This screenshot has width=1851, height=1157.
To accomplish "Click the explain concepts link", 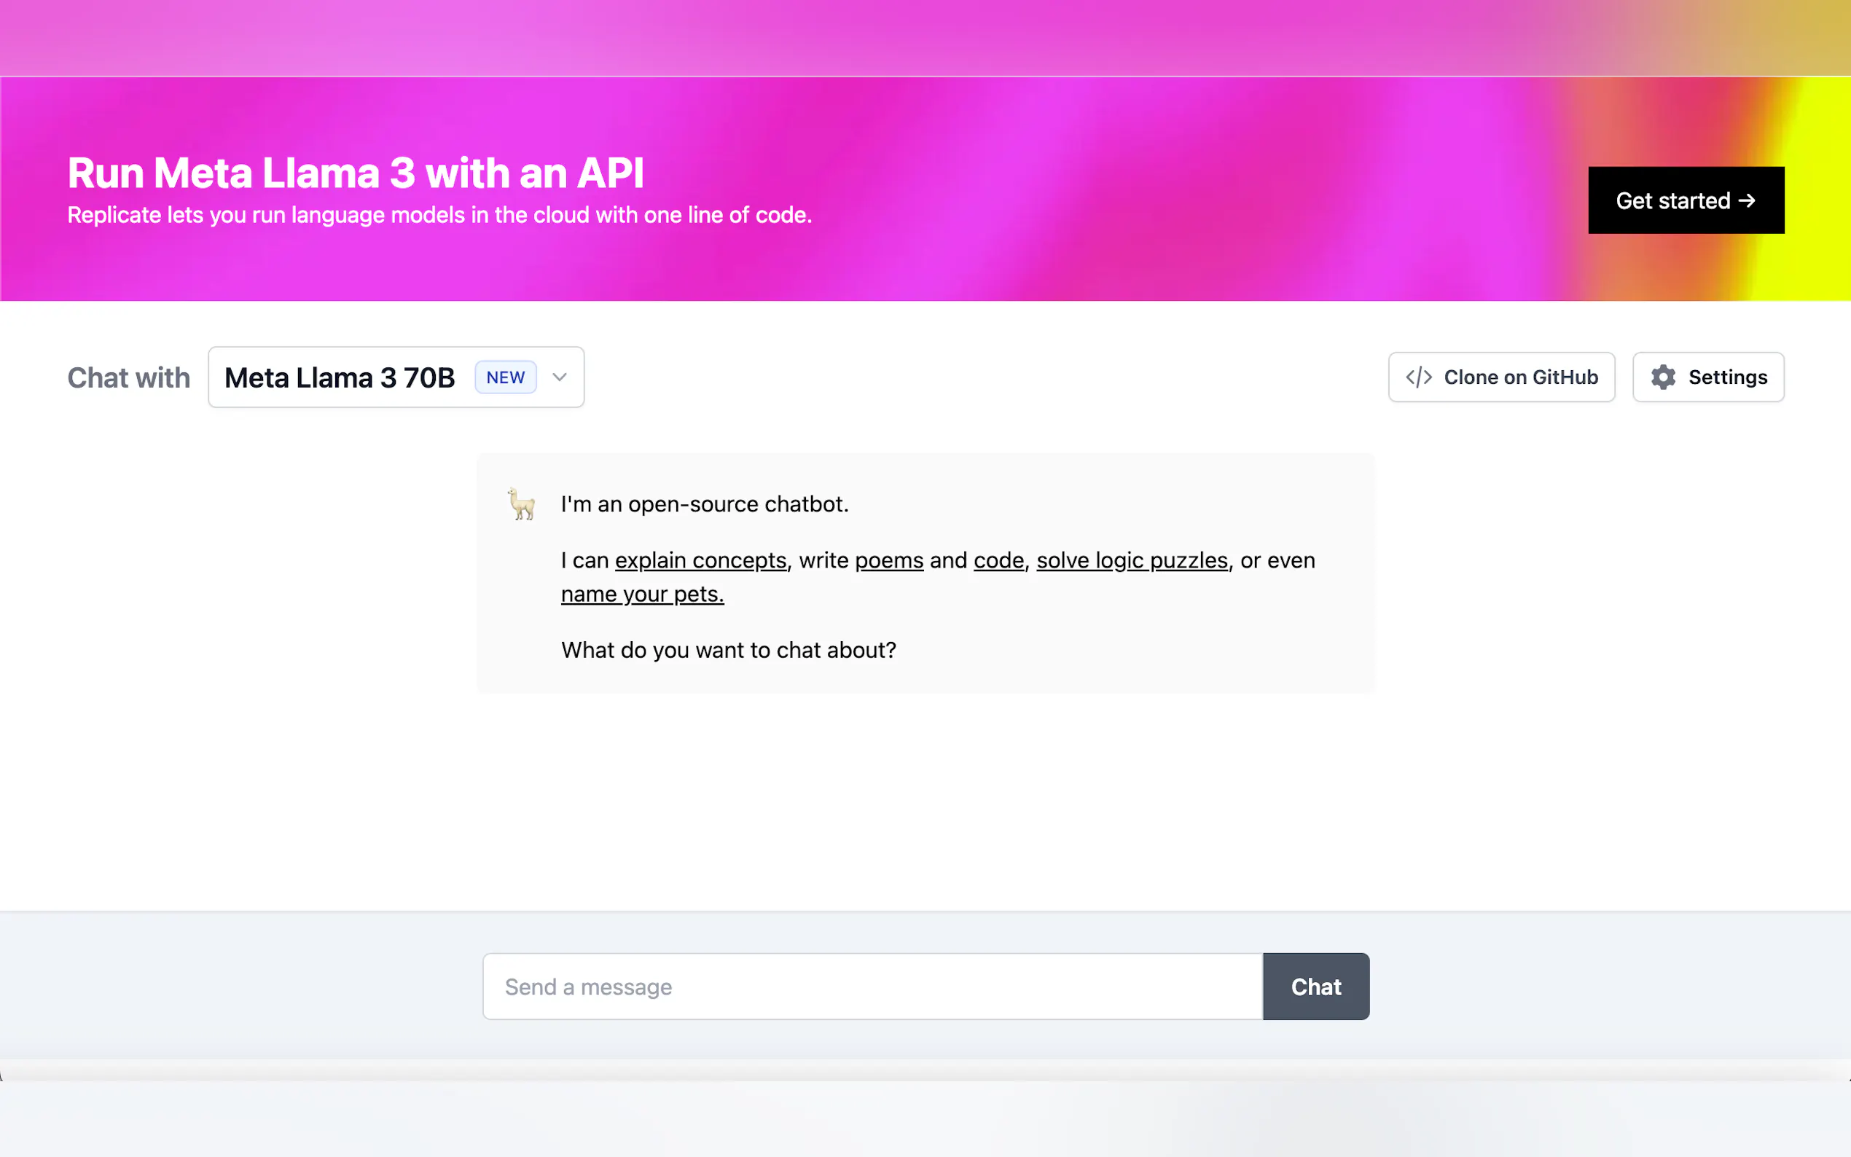I will [700, 561].
